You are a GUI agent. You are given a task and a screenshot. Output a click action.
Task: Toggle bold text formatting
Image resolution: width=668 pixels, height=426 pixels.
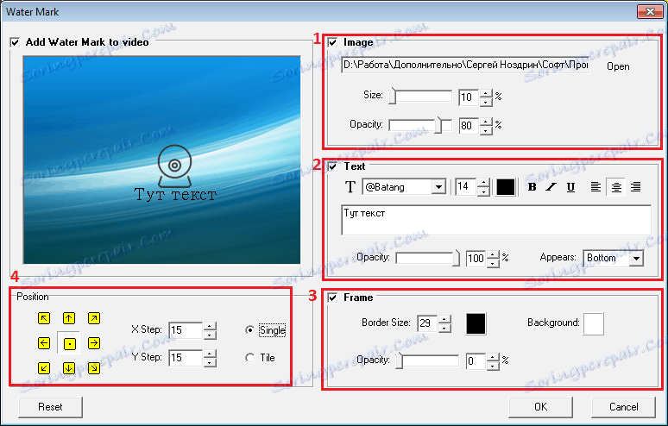click(532, 187)
